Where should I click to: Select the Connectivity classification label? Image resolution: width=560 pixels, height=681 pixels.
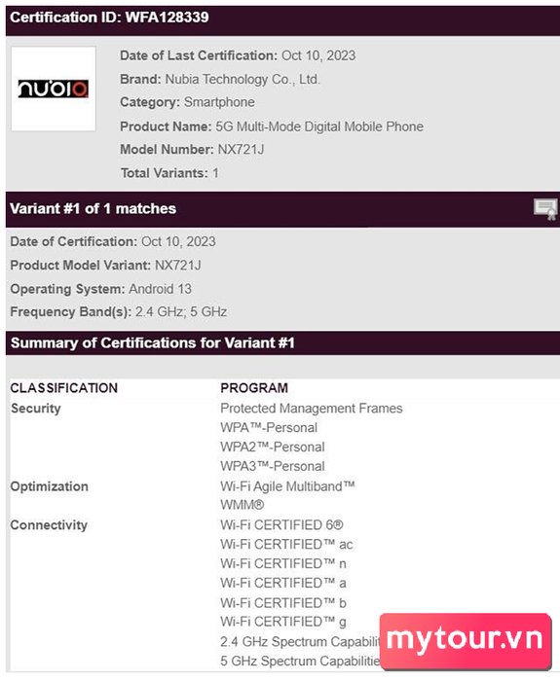tap(49, 525)
